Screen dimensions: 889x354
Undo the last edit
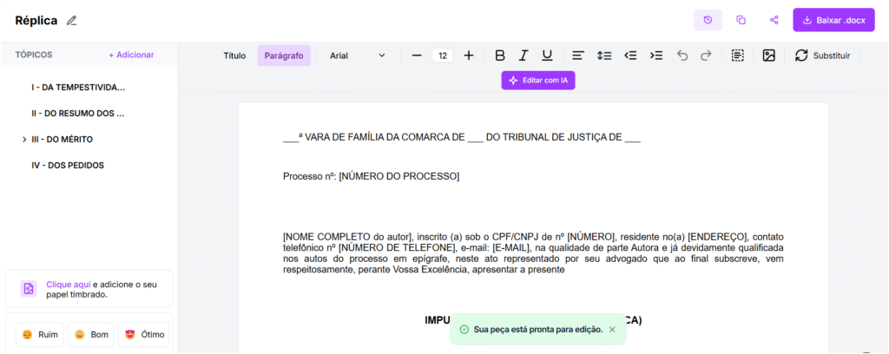[682, 56]
